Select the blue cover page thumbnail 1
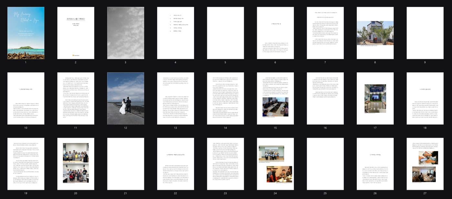Image resolution: width=452 pixels, height=199 pixels. pyautogui.click(x=26, y=33)
